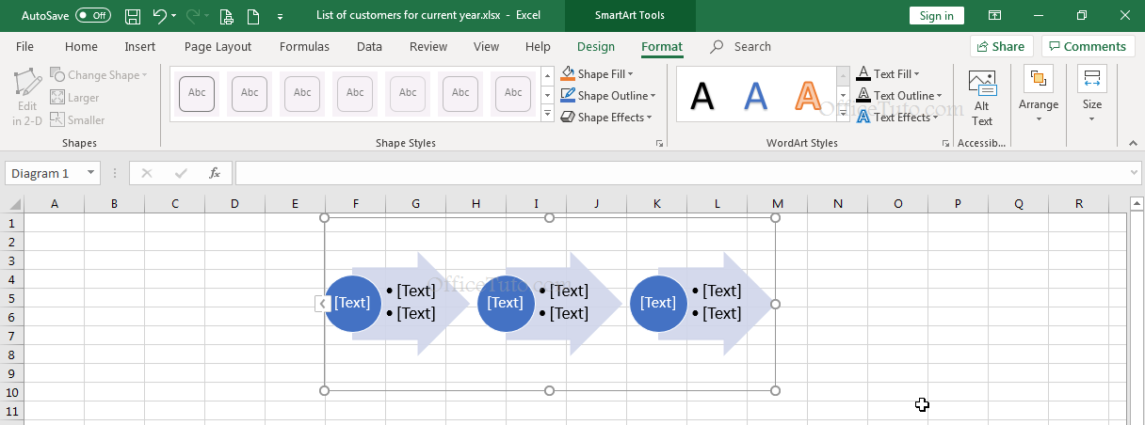
Task: Switch to the Insert tab
Action: coord(140,46)
